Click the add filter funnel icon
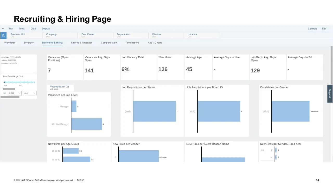Viewport: 333px width, 187px height. pyautogui.click(x=3, y=36)
